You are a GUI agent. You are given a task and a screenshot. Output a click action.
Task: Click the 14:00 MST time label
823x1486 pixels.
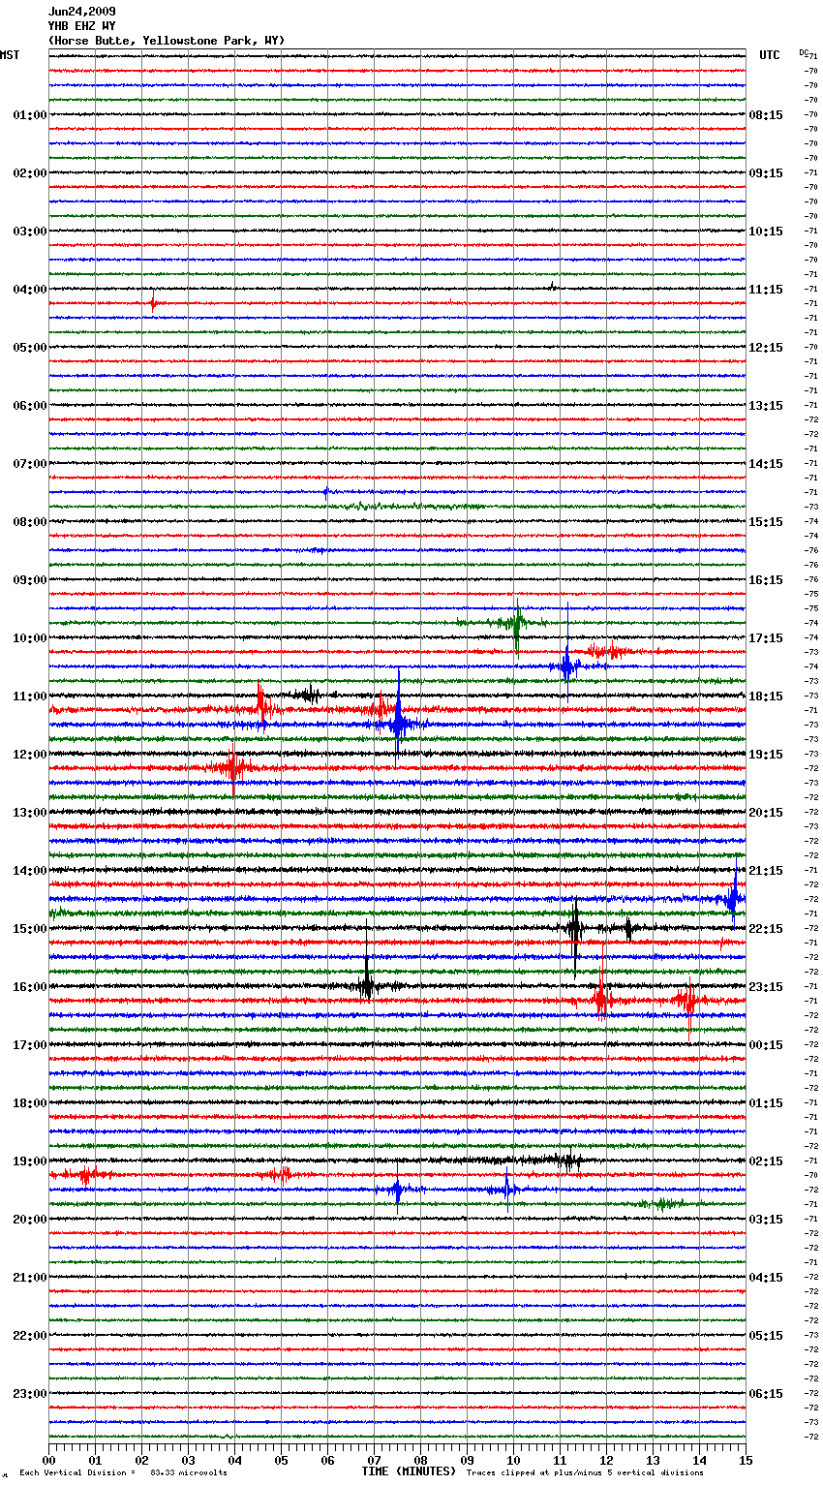pos(30,871)
